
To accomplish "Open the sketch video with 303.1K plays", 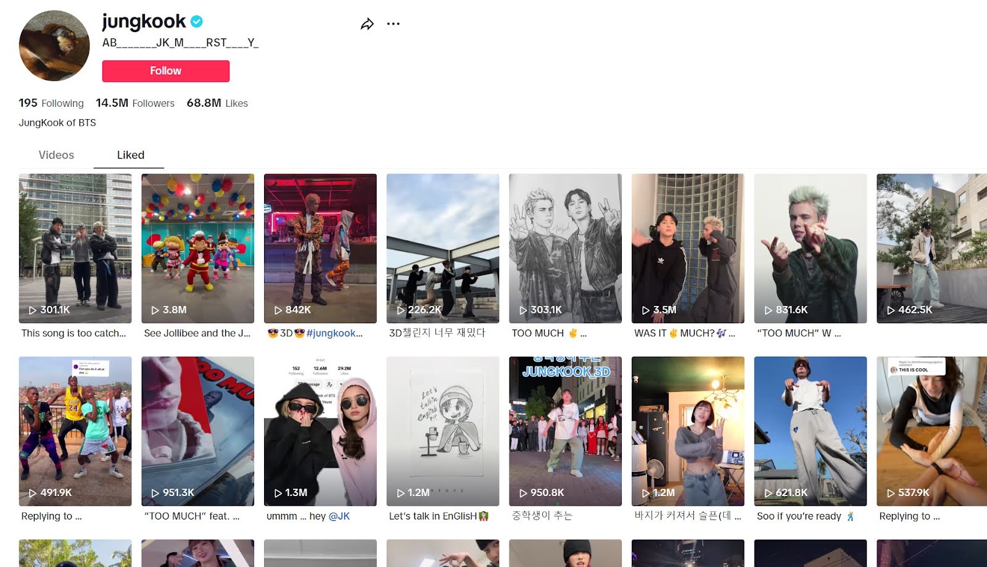I will (x=566, y=249).
